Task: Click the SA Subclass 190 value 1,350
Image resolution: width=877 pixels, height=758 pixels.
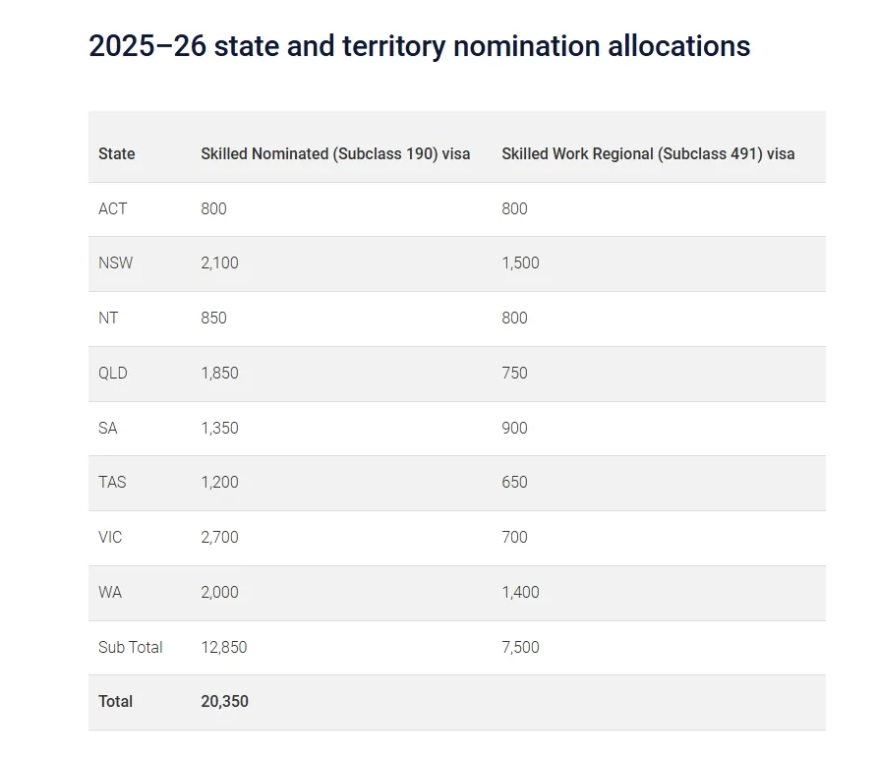Action: point(219,429)
